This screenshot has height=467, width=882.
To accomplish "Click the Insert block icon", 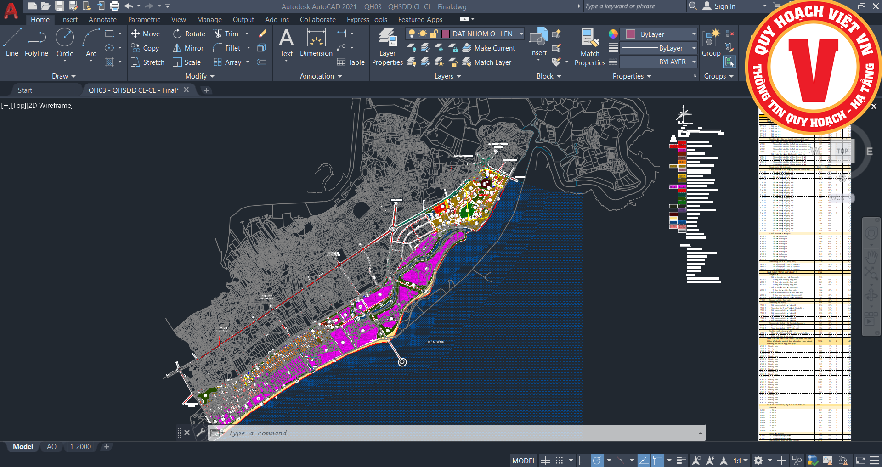I will tap(538, 42).
